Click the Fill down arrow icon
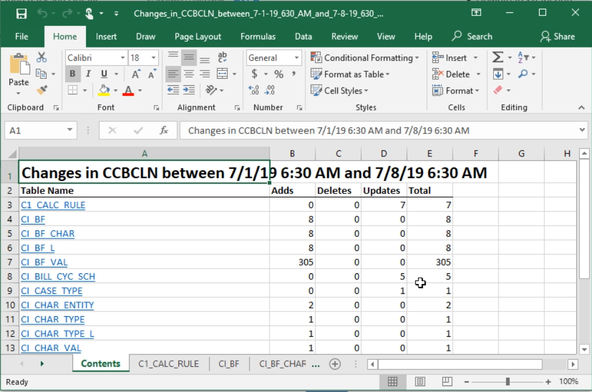Viewport: 592px width, 392px height. point(498,74)
